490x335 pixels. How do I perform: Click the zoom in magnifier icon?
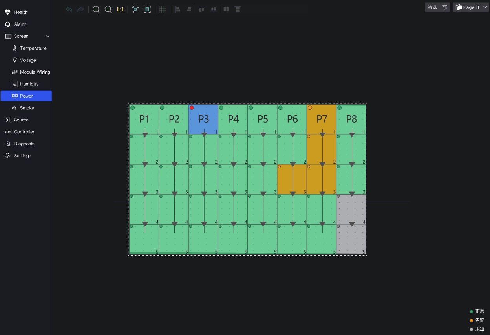[108, 9]
